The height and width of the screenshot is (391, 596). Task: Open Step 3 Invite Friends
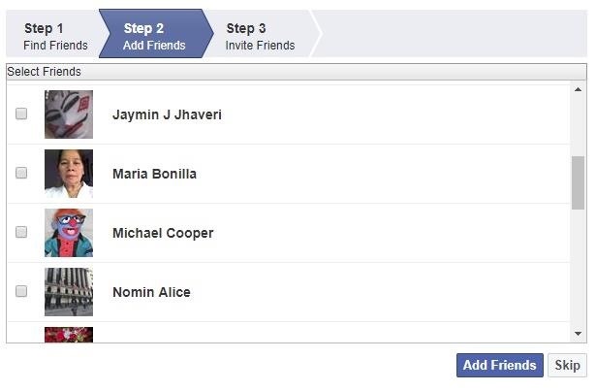coord(261,36)
